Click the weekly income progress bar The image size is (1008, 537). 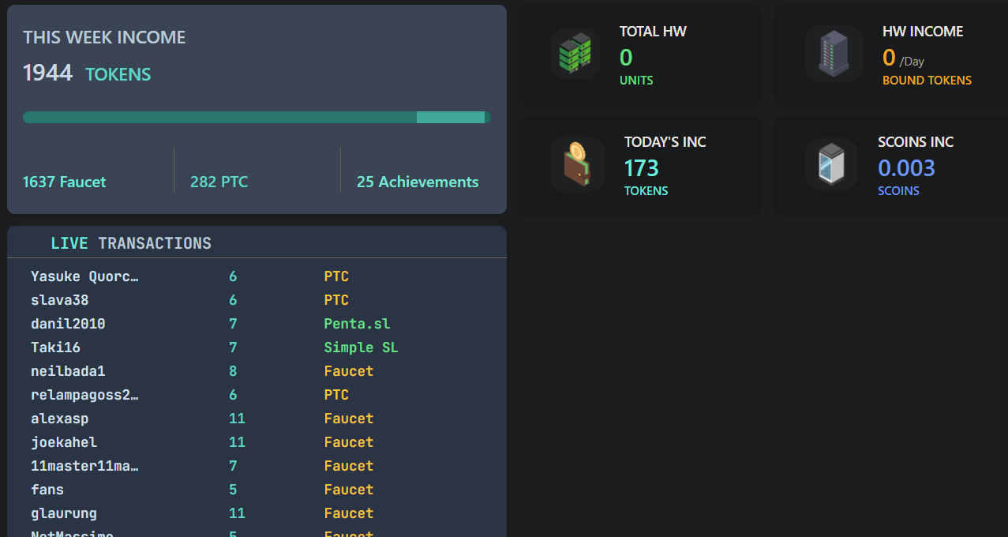[257, 118]
